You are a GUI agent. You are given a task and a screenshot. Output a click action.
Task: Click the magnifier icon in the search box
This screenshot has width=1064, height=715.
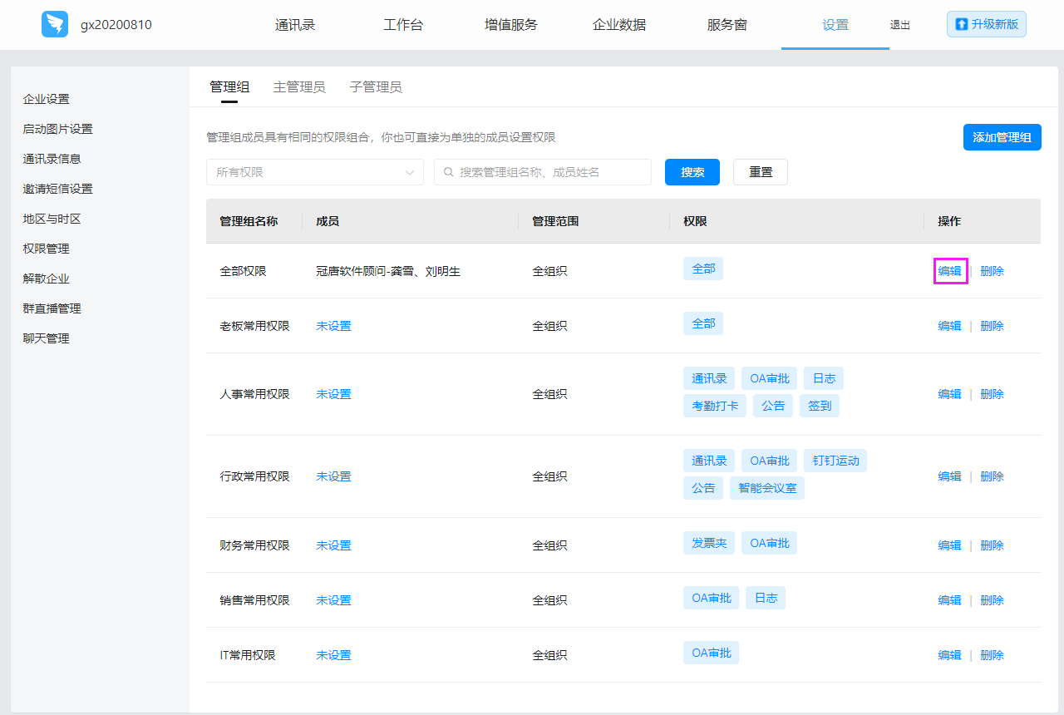[x=449, y=172]
